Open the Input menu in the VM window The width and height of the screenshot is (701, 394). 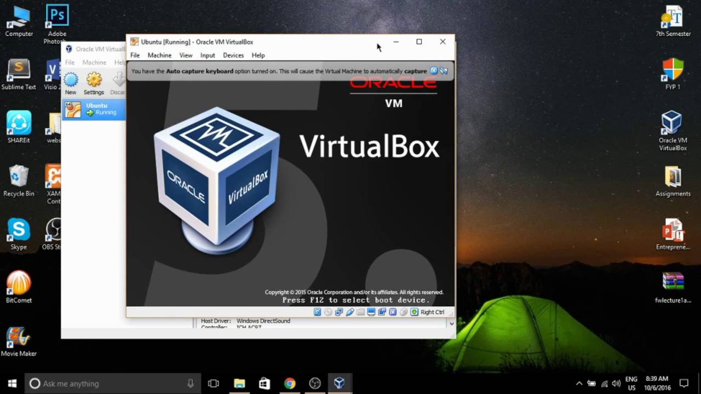click(208, 55)
